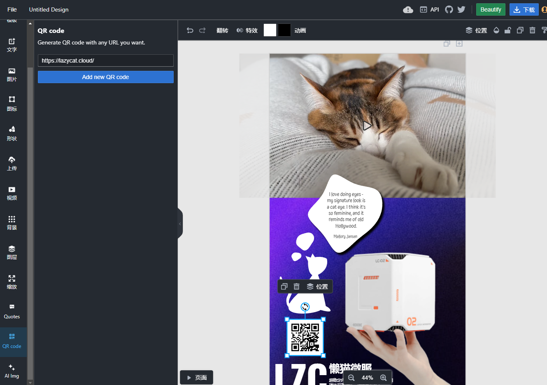Open the Twitter icon link
This screenshot has height=385, width=547.
[x=461, y=9]
